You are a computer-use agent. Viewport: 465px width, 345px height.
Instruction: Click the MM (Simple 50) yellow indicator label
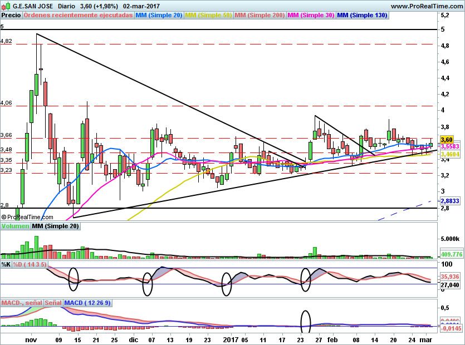pyautogui.click(x=208, y=16)
